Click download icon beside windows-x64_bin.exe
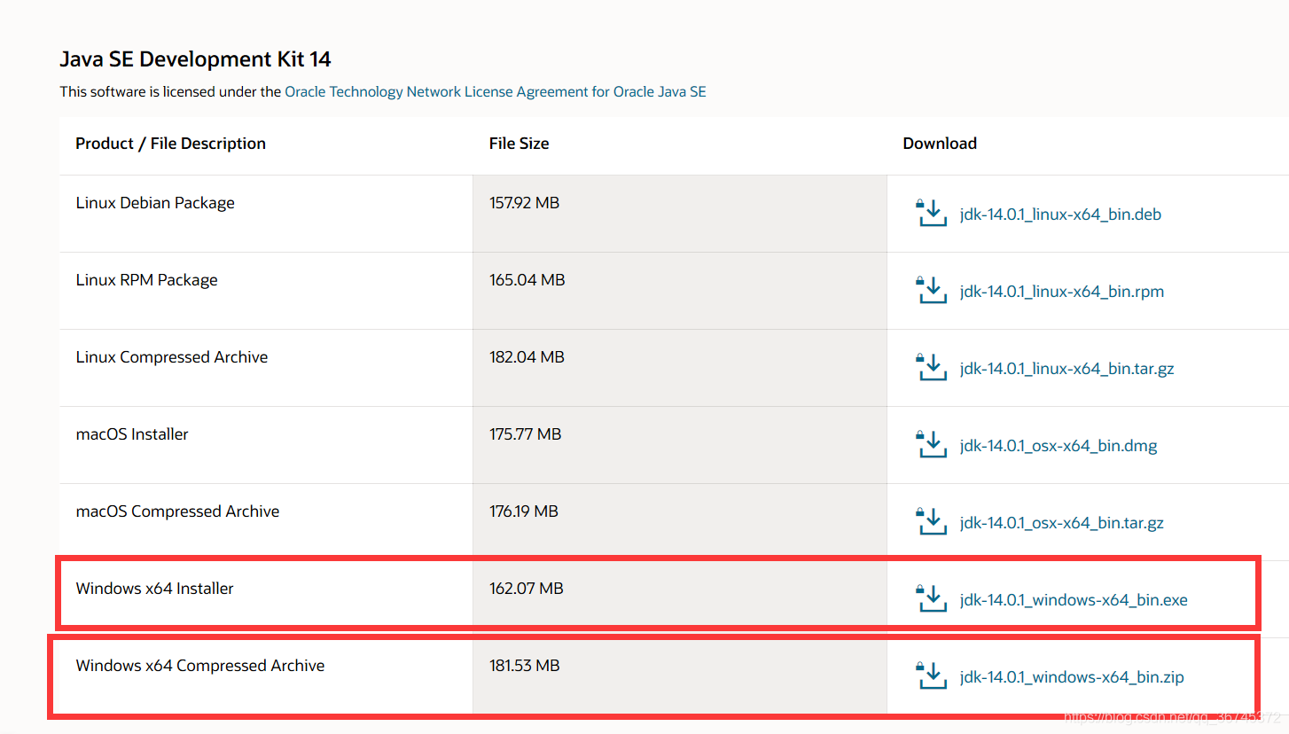Image resolution: width=1289 pixels, height=734 pixels. 931,599
